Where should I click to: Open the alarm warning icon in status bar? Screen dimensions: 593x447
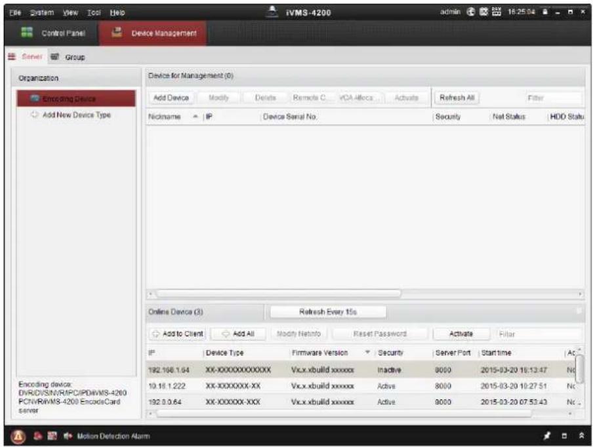pos(18,437)
